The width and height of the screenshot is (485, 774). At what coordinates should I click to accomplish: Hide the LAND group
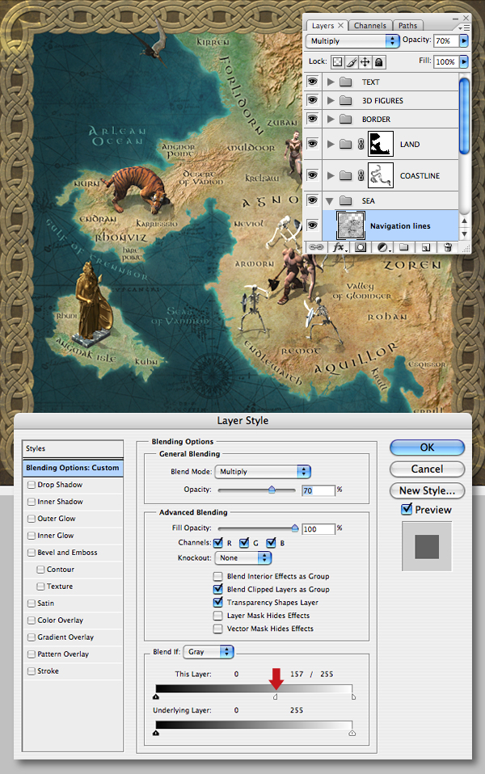312,144
